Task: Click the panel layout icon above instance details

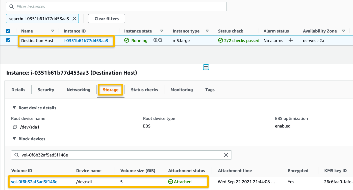Action: point(206,67)
